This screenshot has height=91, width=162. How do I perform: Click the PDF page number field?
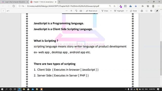3,11
